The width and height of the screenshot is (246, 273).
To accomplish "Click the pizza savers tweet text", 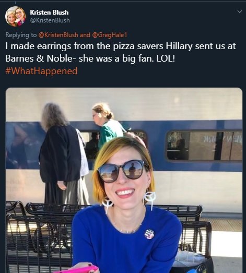I will pyautogui.click(x=121, y=52).
